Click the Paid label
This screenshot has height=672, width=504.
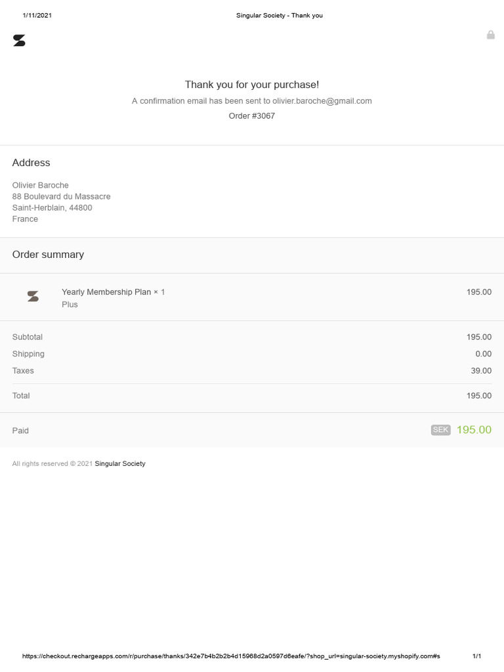click(20, 430)
